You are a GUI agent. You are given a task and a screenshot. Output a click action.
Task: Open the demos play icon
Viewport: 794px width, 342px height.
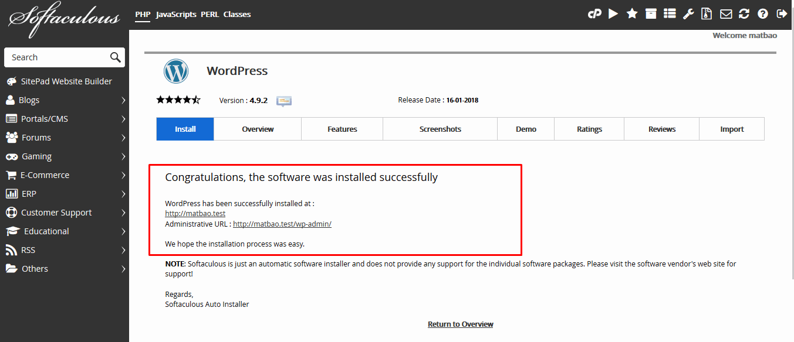point(613,14)
